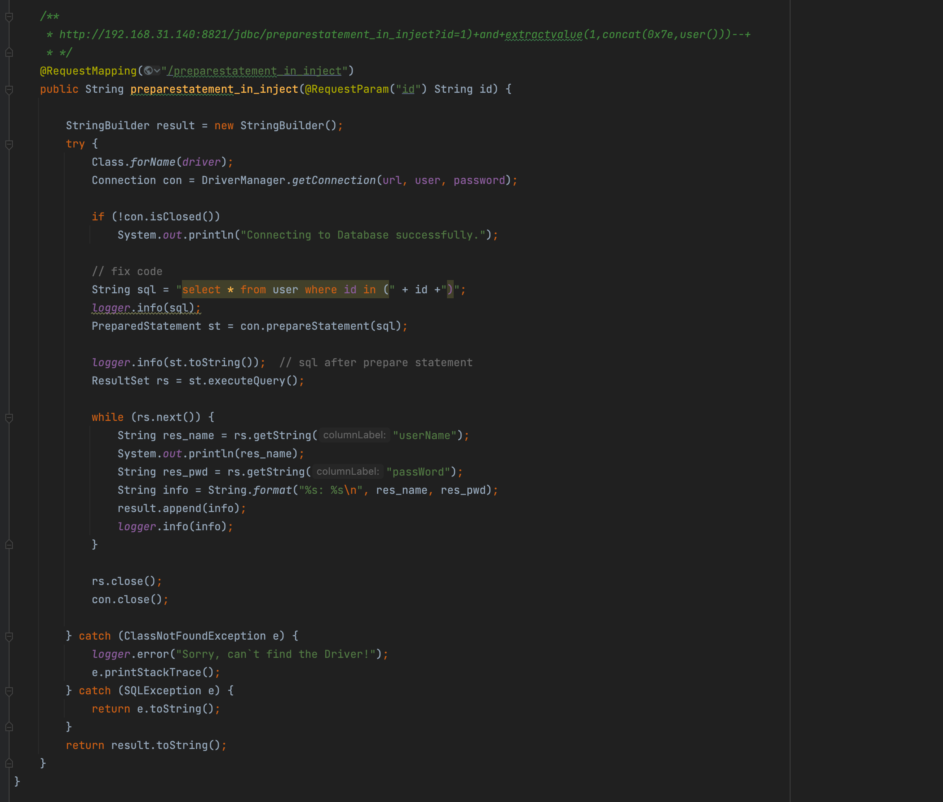The width and height of the screenshot is (943, 802).
Task: Click the http://192.168.31.140:8821 URL comment
Action: [x=405, y=34]
